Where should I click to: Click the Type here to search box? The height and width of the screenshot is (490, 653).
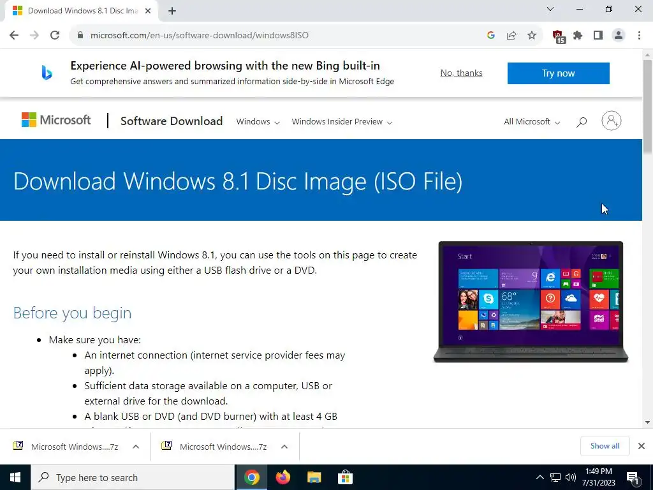coord(133,477)
